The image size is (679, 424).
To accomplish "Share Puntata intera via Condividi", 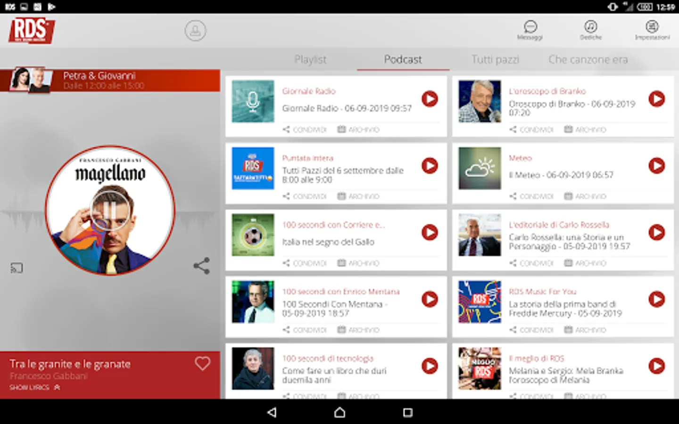I will click(305, 196).
